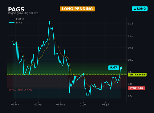Click the 01 May axis label
Image resolution: width=154 pixels, height=113 pixels.
pos(61,105)
